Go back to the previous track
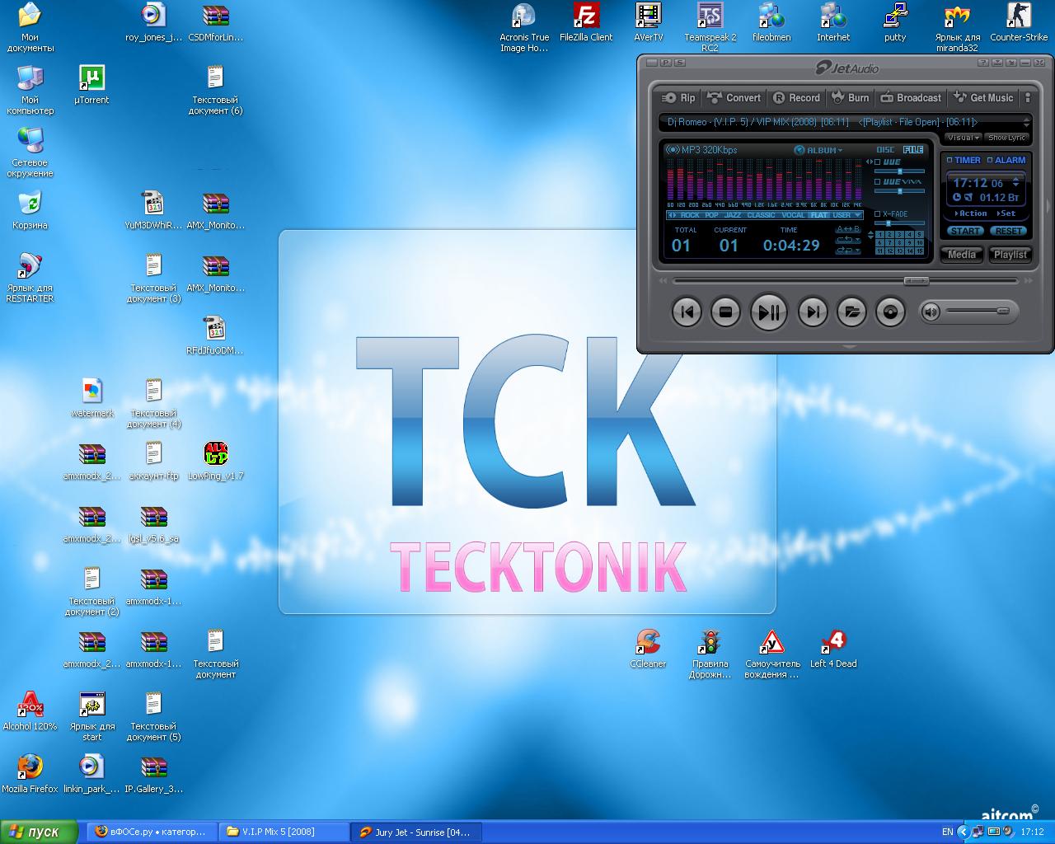This screenshot has width=1055, height=844. coord(687,312)
